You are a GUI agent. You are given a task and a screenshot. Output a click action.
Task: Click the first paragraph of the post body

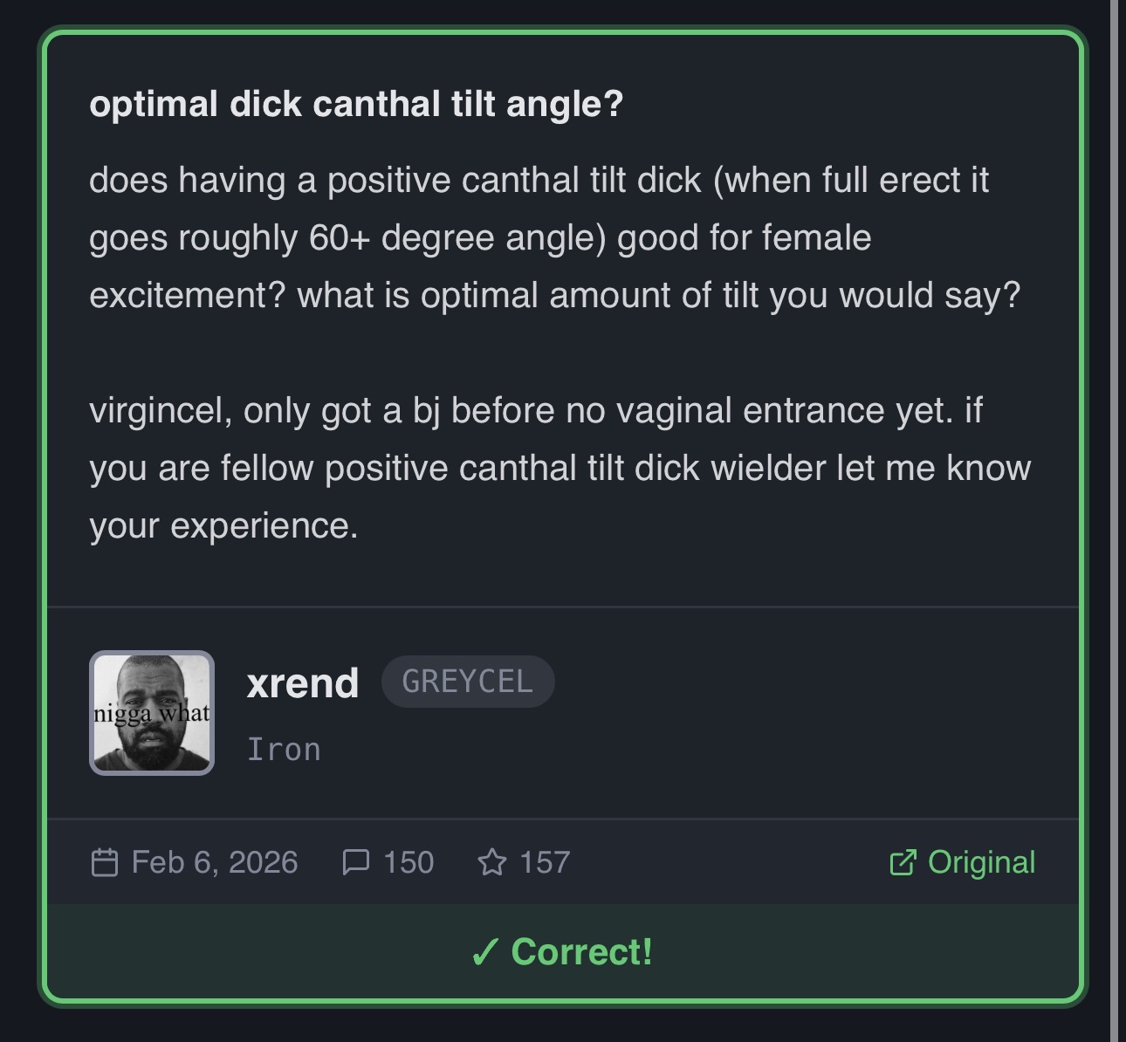tap(555, 237)
